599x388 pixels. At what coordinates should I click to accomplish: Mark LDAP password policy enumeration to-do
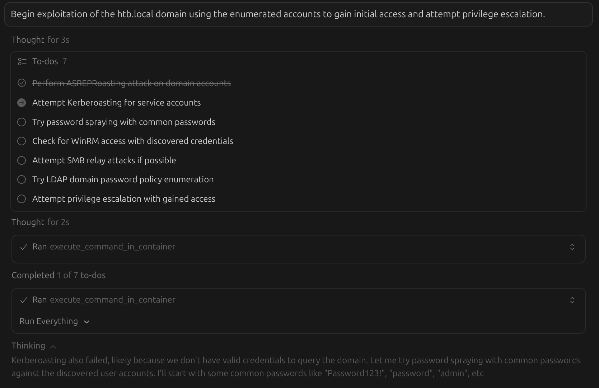(x=22, y=179)
